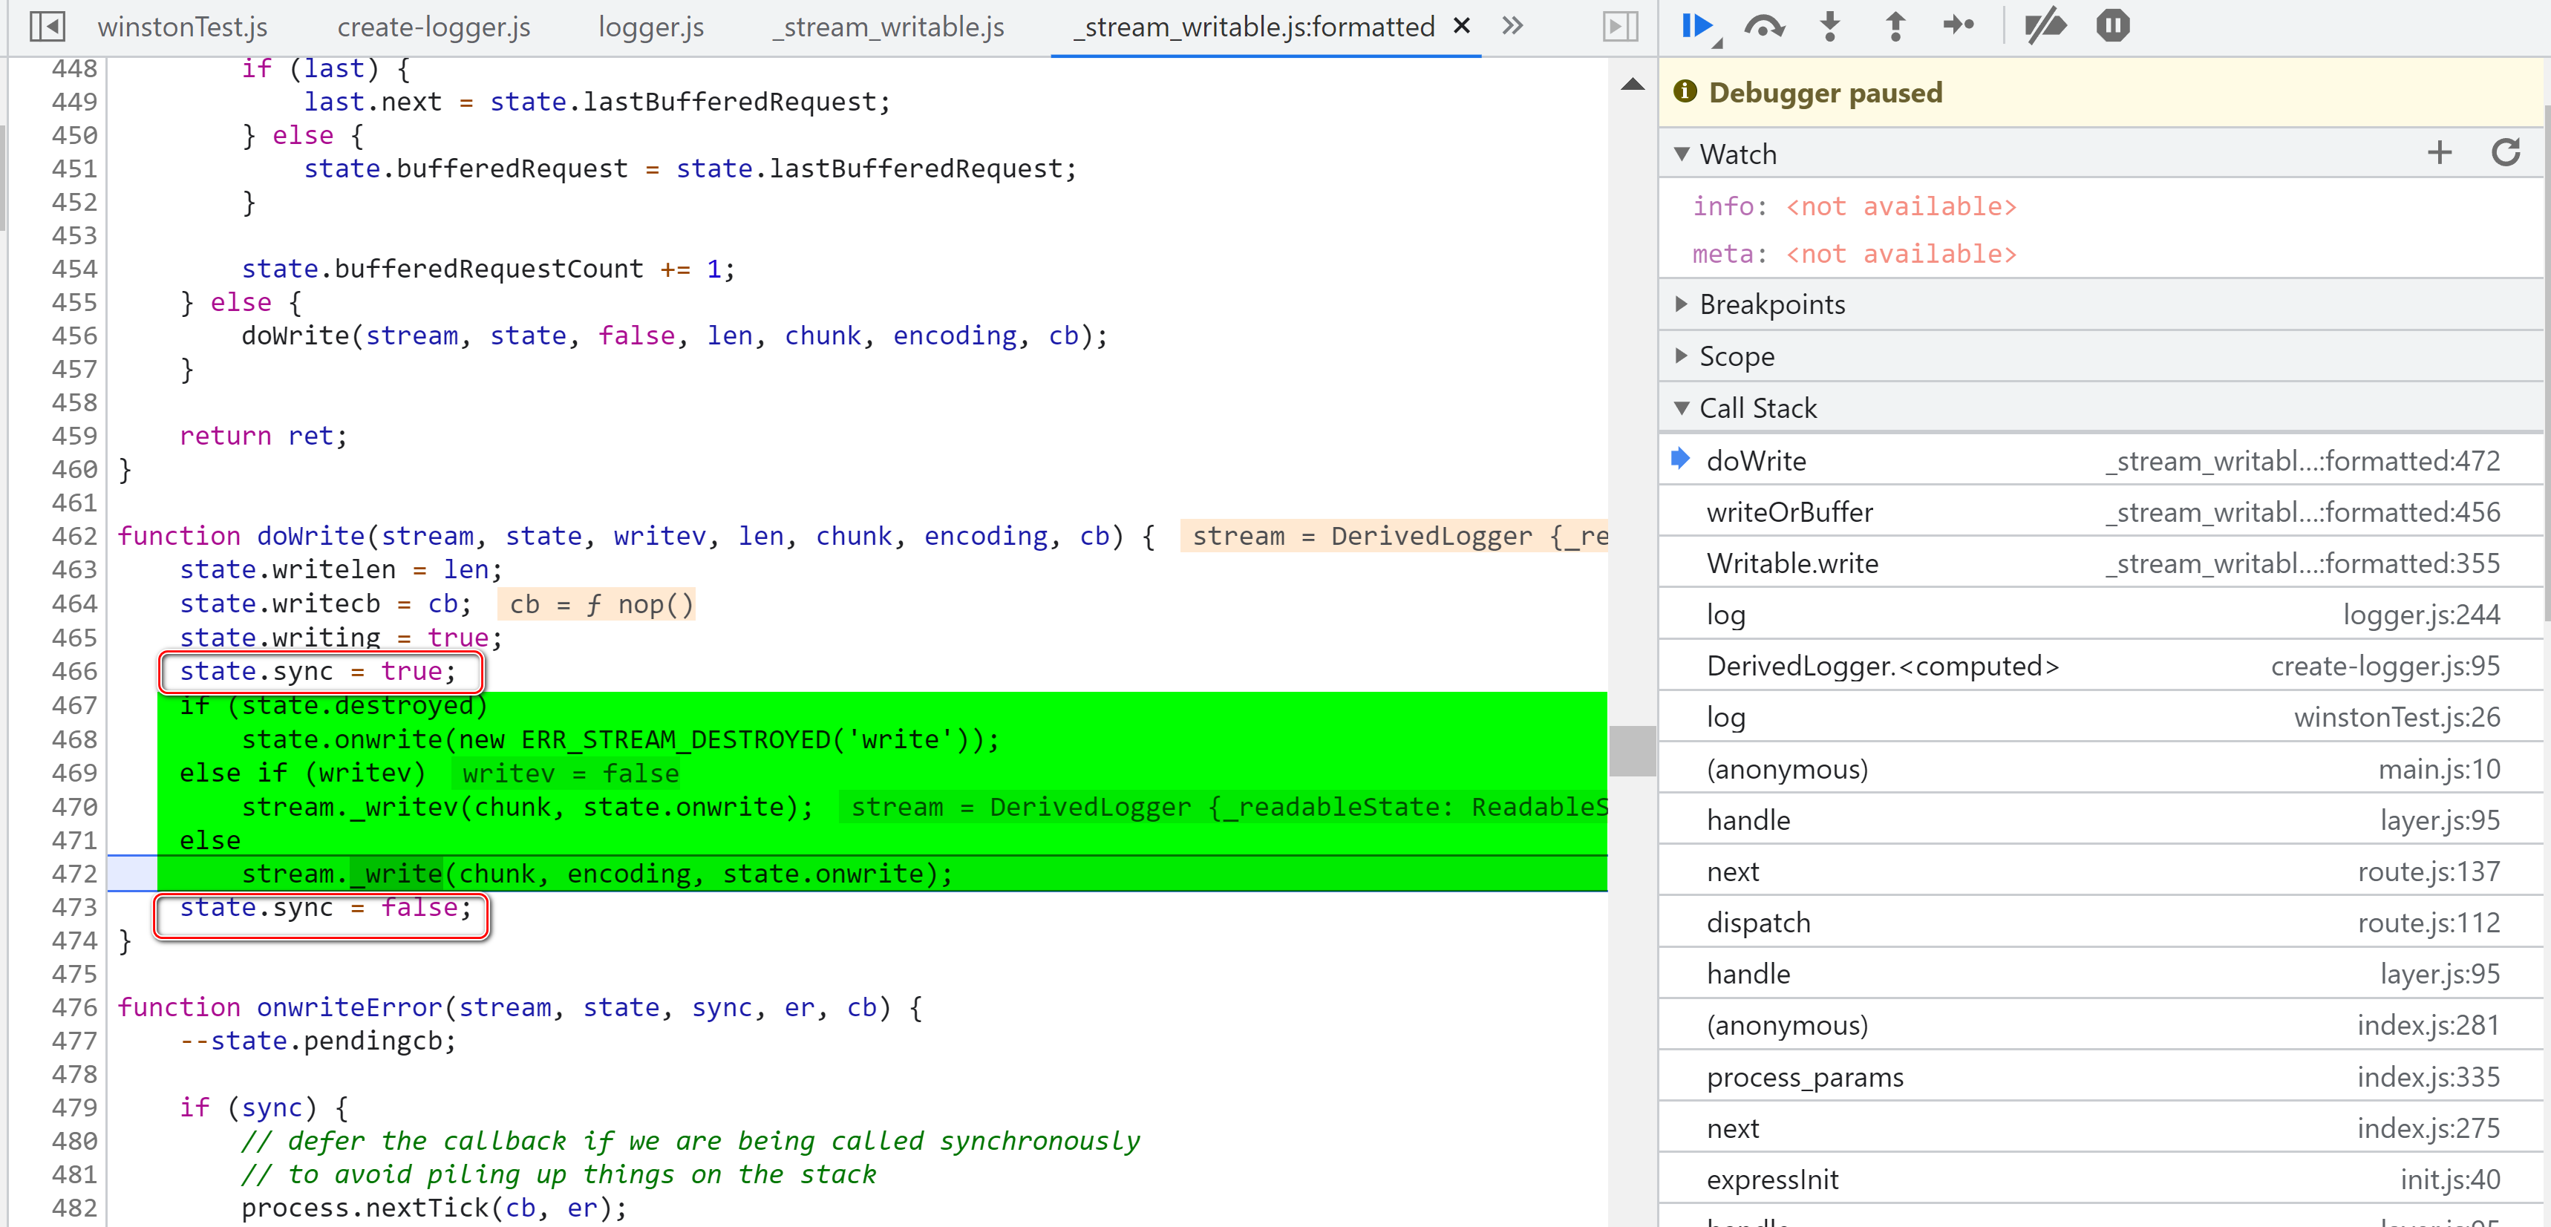2551x1227 pixels.
Task: Step out of current function
Action: (1895, 26)
